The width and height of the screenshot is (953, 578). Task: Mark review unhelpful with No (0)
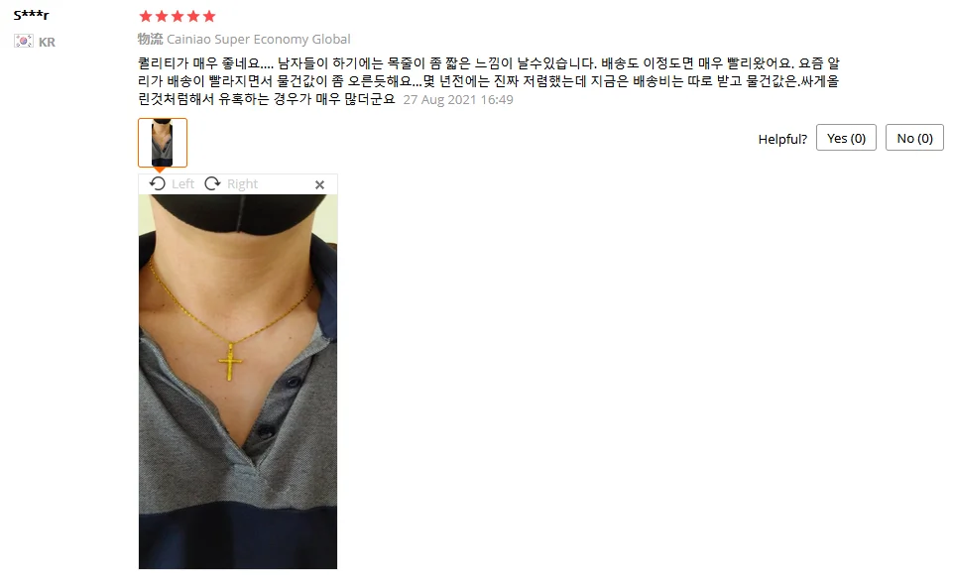(914, 138)
